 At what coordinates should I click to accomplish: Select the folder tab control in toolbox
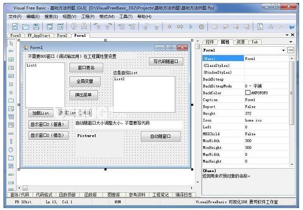click(x=11, y=158)
